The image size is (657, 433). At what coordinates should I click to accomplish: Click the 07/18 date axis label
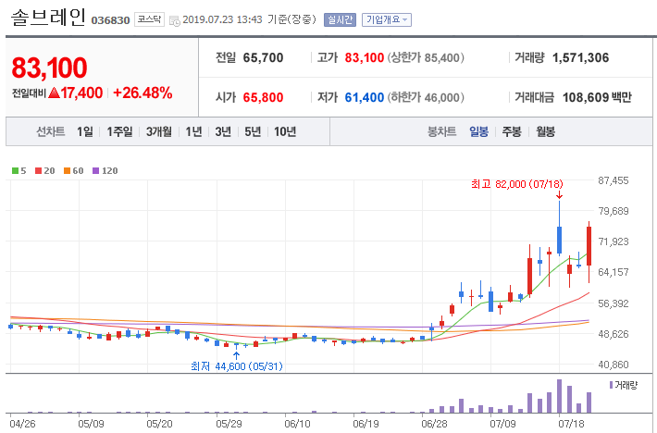(571, 424)
